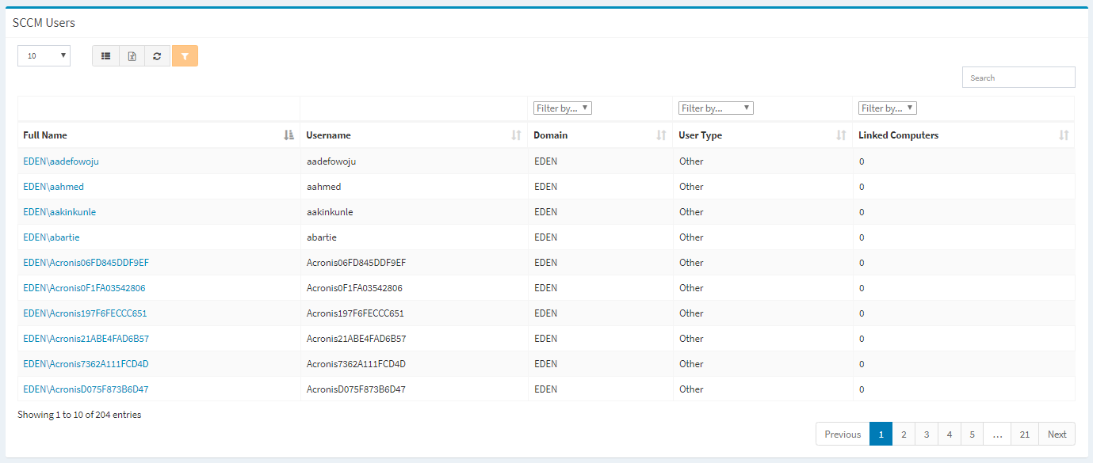Click the 'Showing 1 to 10 of 204 entries' text
Image resolution: width=1093 pixels, height=463 pixels.
click(x=79, y=414)
